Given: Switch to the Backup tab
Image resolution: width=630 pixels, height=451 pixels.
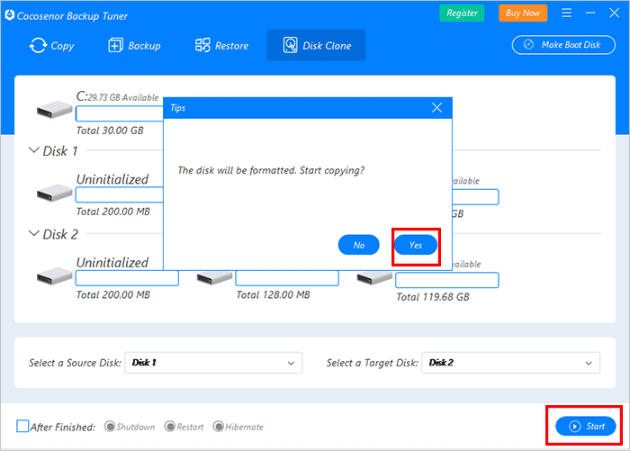Looking at the screenshot, I should click(x=135, y=45).
